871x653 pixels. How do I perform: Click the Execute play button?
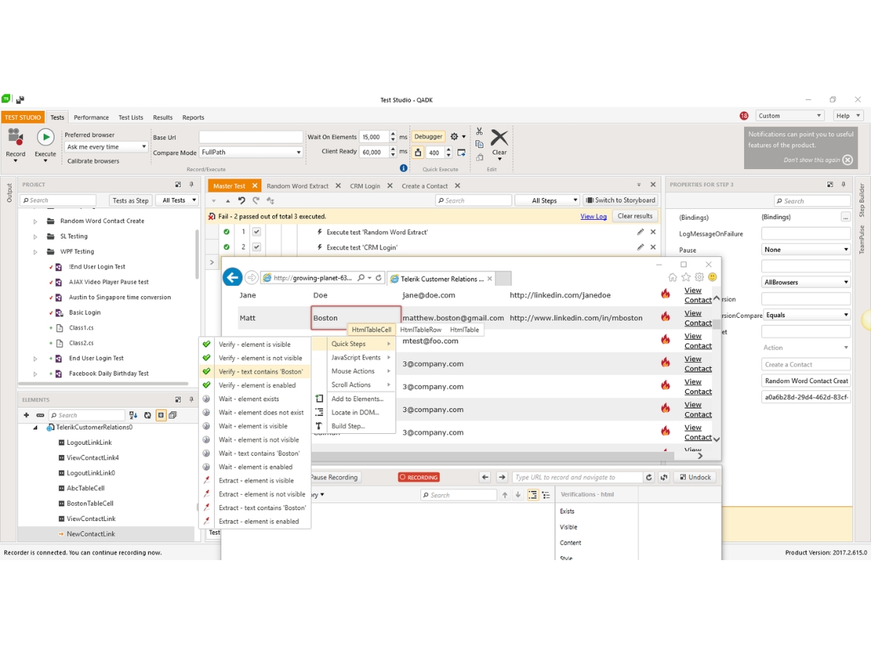click(x=45, y=136)
